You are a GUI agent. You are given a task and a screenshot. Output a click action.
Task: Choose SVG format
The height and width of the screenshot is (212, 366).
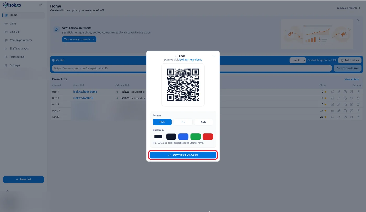click(203, 122)
